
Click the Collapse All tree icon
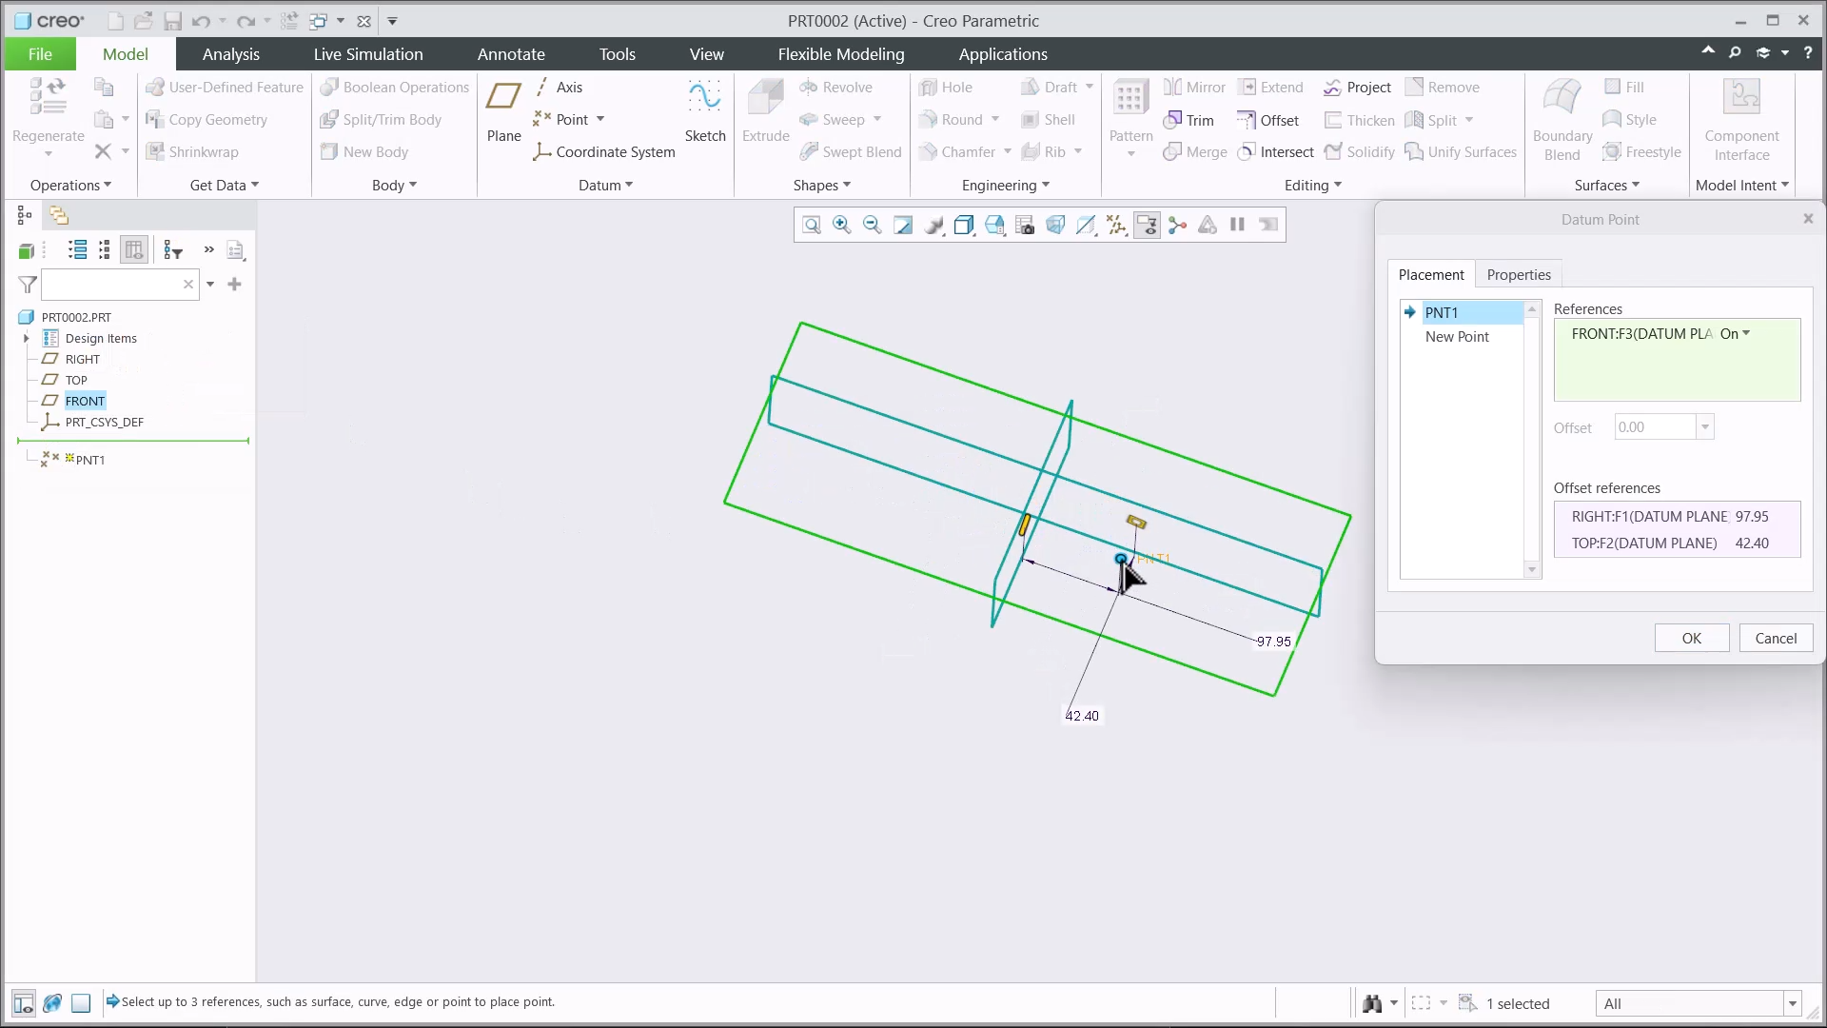point(105,250)
